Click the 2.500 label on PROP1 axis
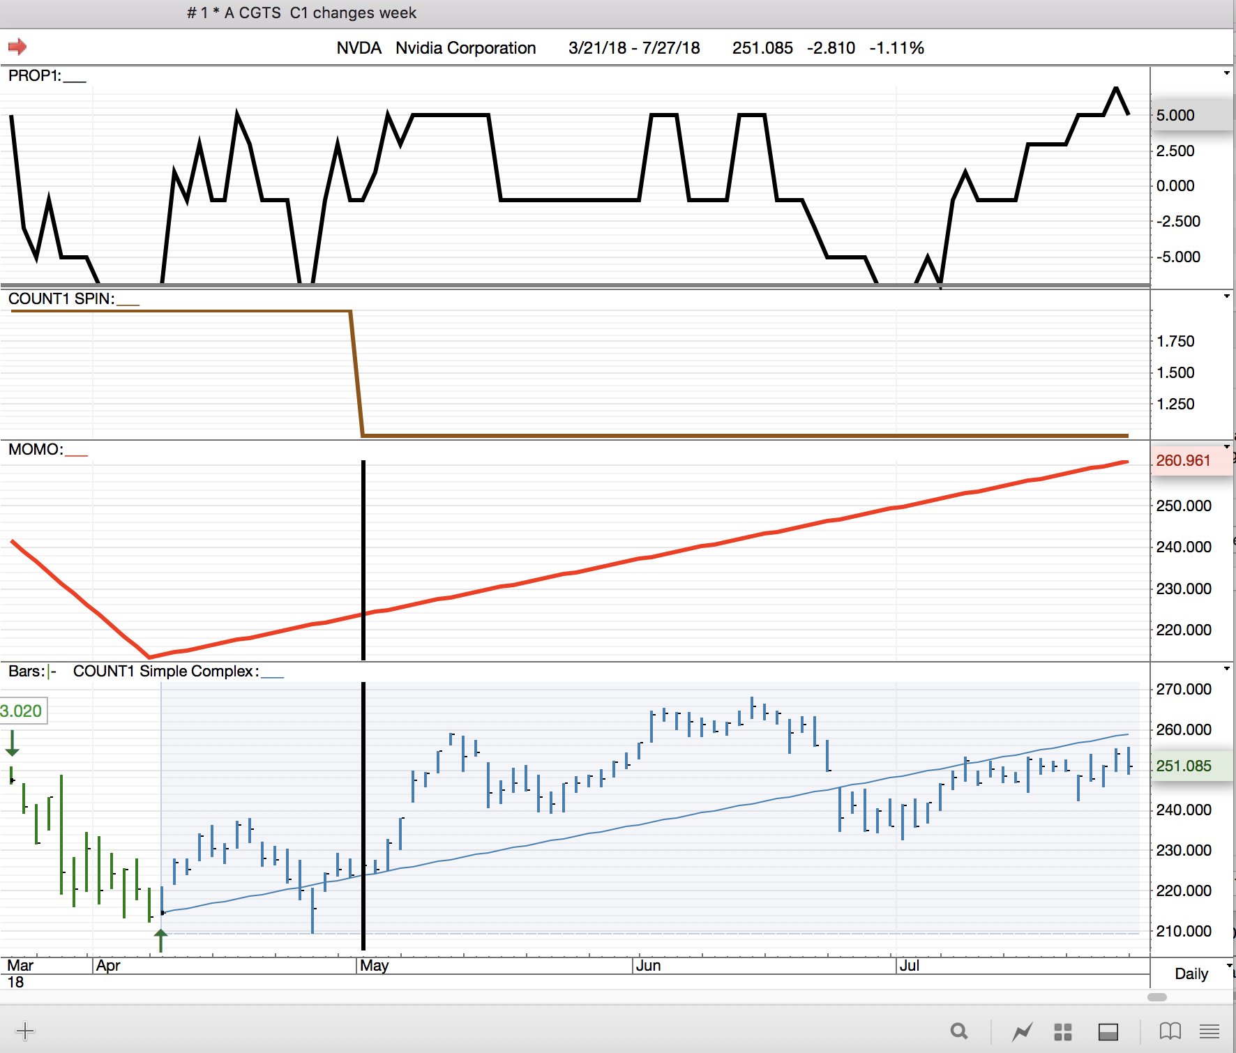1236x1053 pixels. [1175, 151]
